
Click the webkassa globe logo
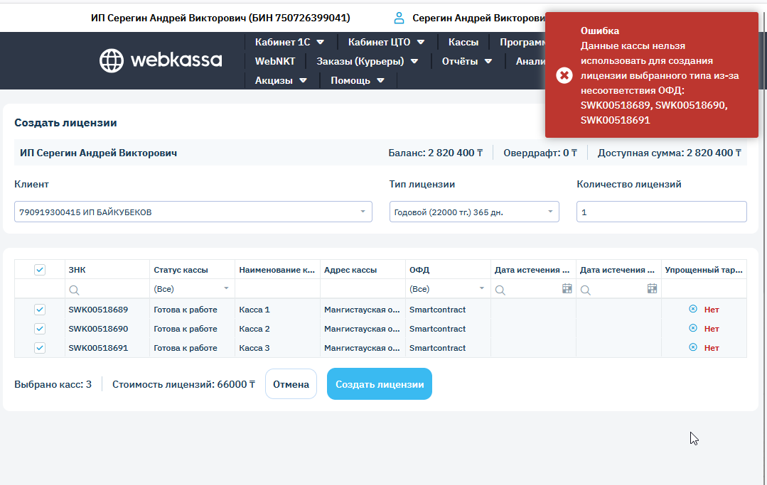pos(112,60)
